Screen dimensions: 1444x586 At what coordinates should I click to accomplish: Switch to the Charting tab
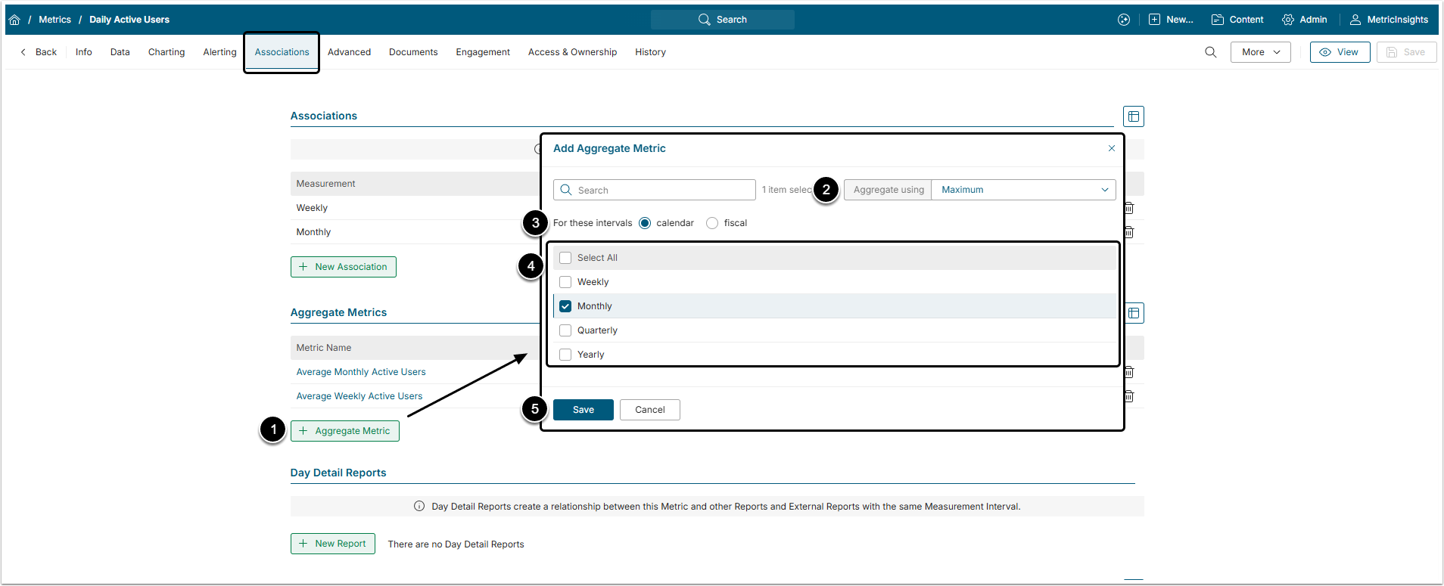[x=166, y=52]
